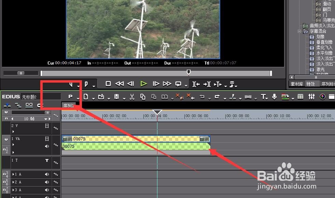Viewport: 335px width, 198px height.
Task: Open the Audio mixer sliders icon
Action: [311, 97]
